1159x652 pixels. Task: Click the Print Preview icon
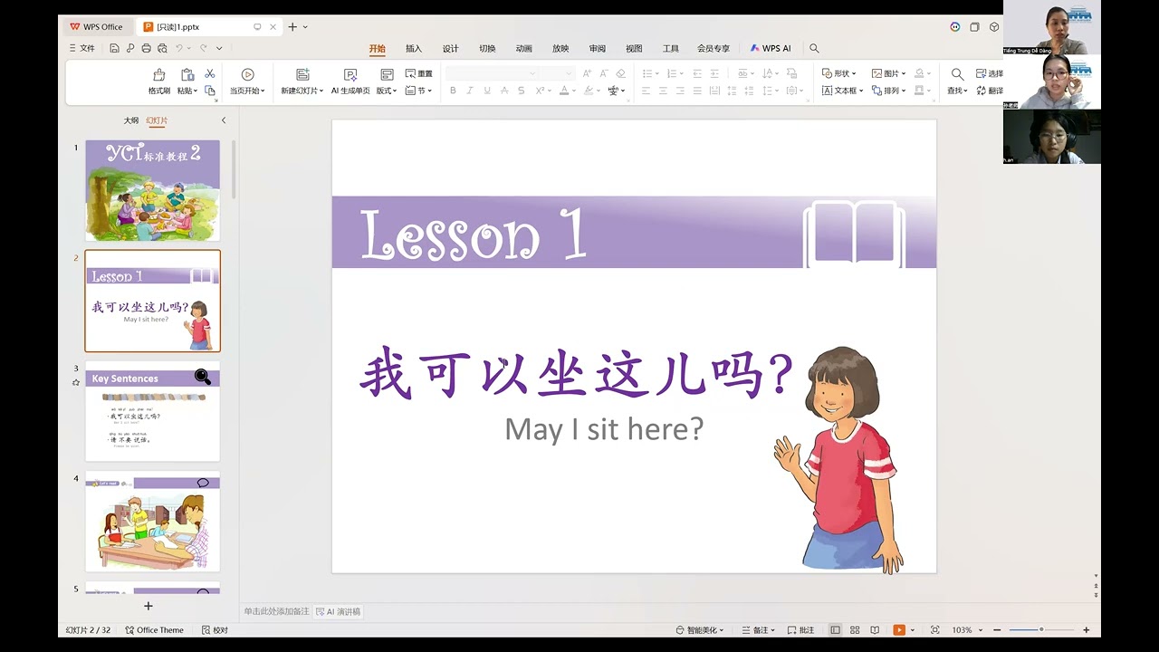(x=161, y=48)
